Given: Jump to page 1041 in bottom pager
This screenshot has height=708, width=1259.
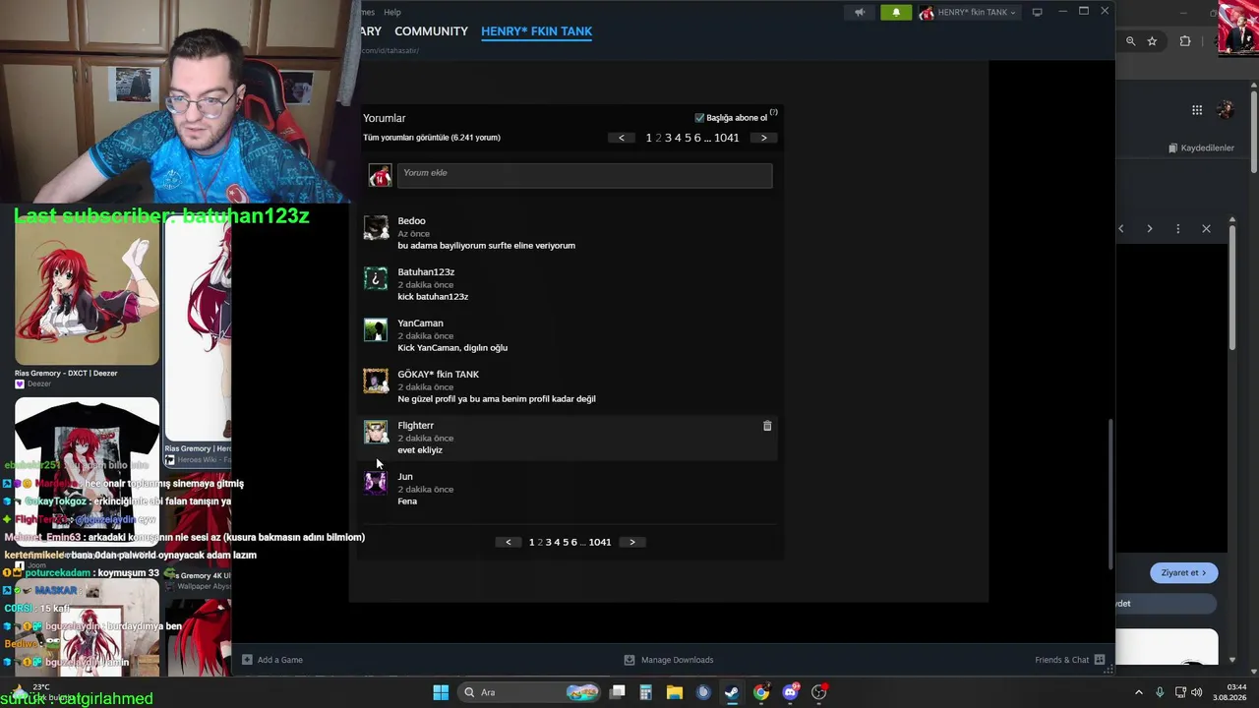Looking at the screenshot, I should 600,542.
